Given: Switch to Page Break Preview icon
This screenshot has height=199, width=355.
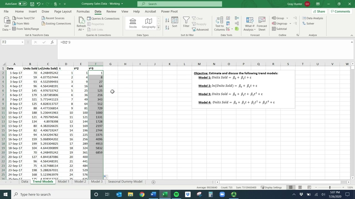Looking at the screenshot, I should (309, 187).
